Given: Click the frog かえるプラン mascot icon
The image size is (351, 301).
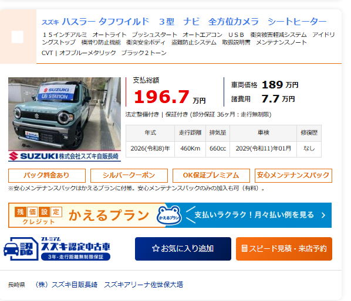Looking at the screenshot, I should [x=169, y=216].
